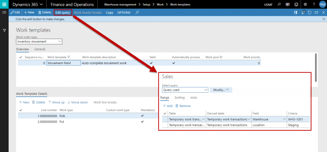Click the Work Template Details tab

coord(32,94)
